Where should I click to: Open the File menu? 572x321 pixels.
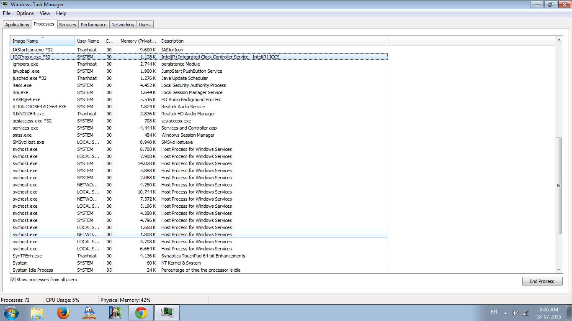tap(7, 13)
